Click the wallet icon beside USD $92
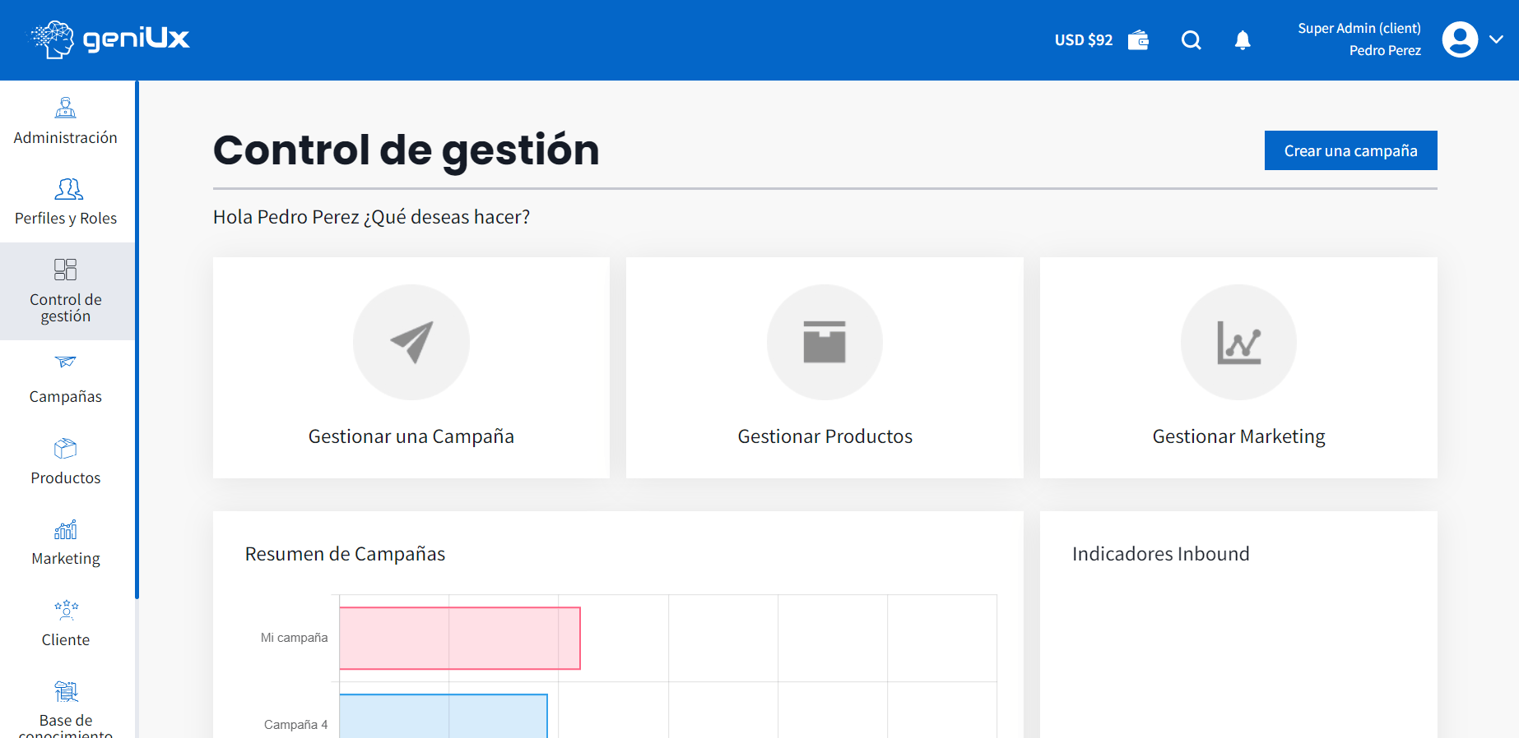 point(1138,40)
